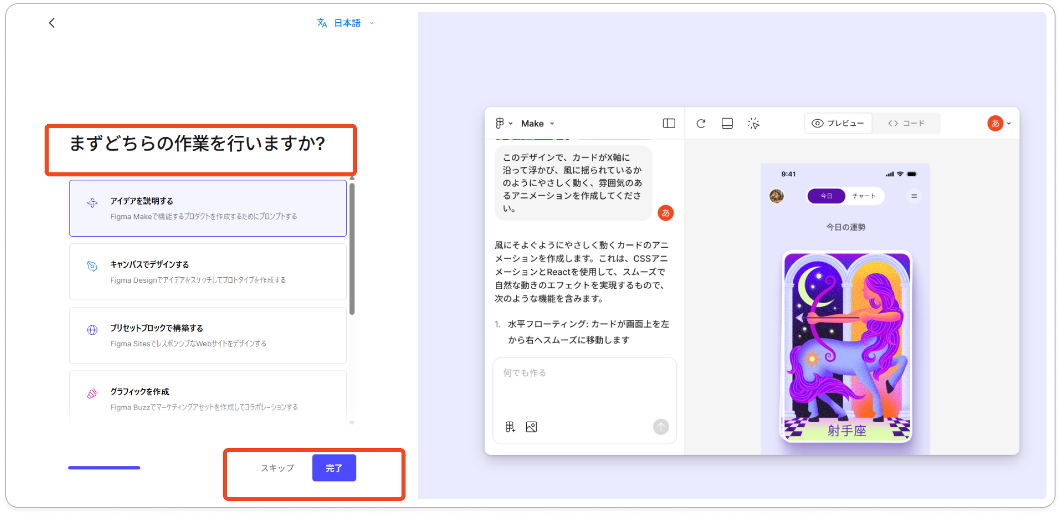1061x515 pixels.
Task: Activate the point-and-edit cursor icon
Action: click(753, 123)
